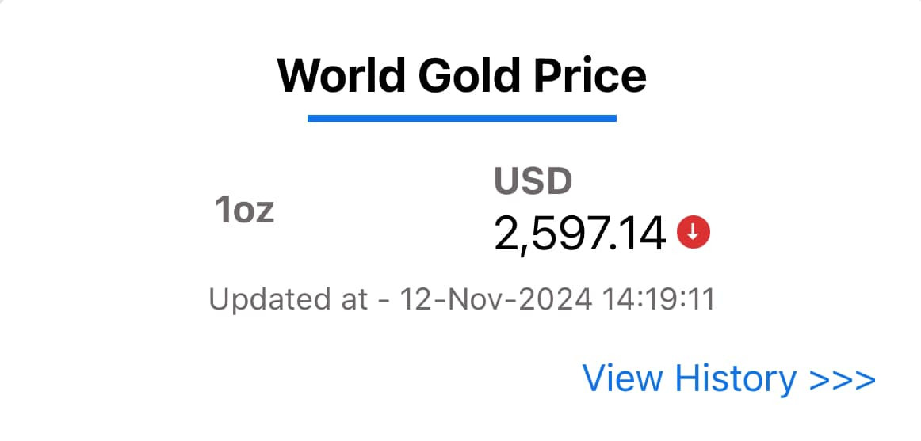Click the USD currency label
Screen dimensions: 921x441
pyautogui.click(x=533, y=181)
